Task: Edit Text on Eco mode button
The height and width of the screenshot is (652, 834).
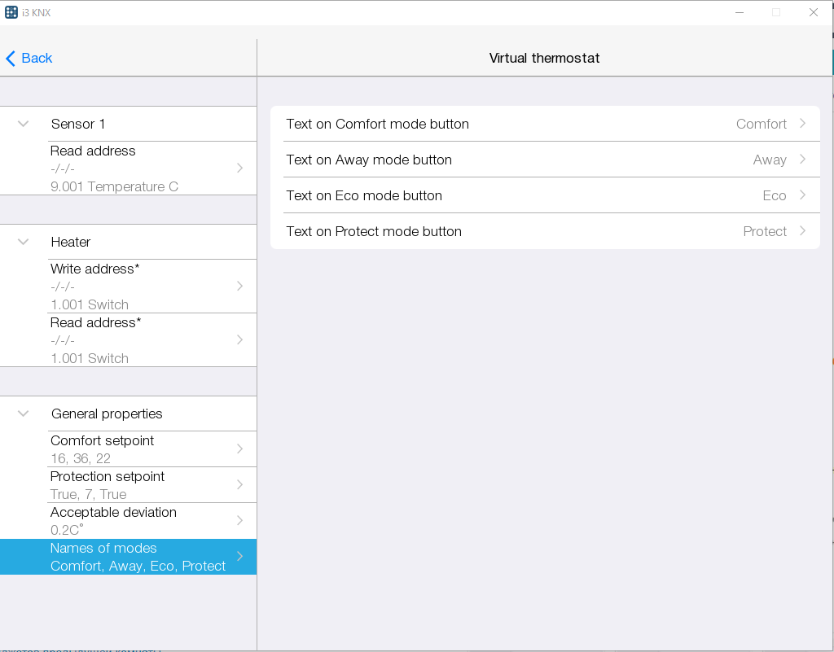Action: 544,195
